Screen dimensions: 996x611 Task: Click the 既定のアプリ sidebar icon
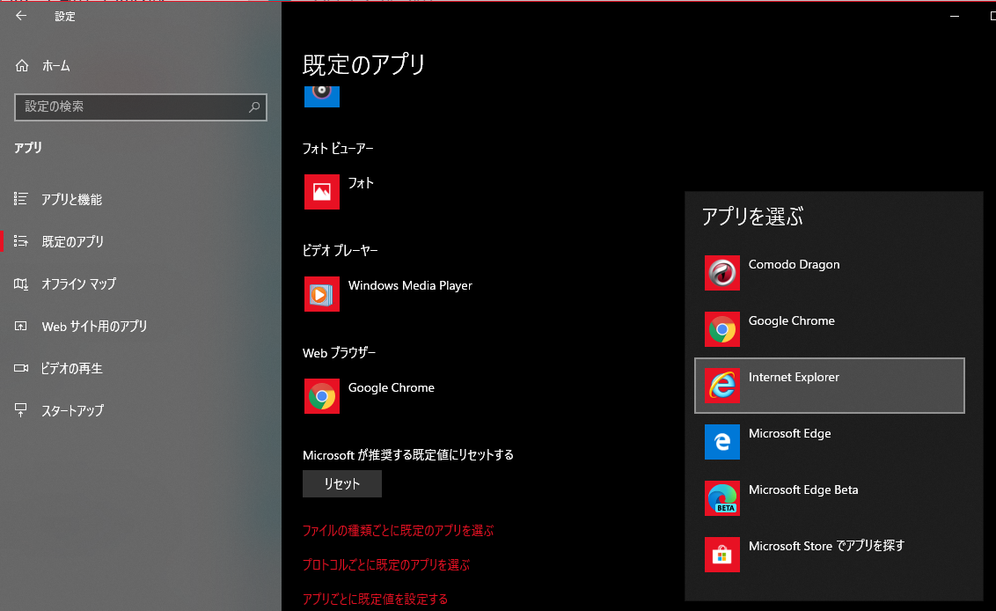(x=21, y=241)
